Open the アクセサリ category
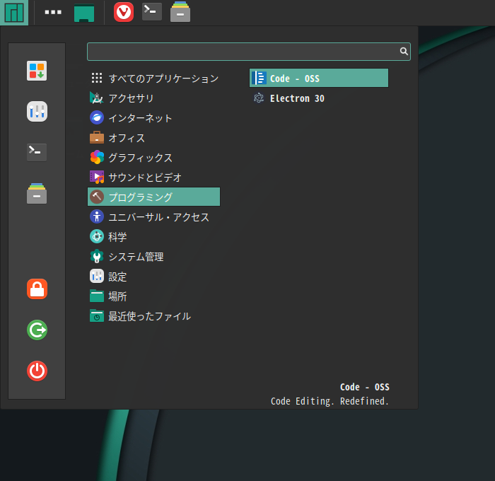The image size is (495, 481). [x=153, y=98]
